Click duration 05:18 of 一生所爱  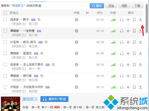pyautogui.click(x=100, y=31)
